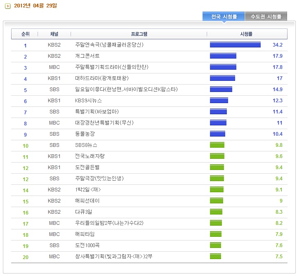Click the SBS channel cell for 도전1000곡
The image size is (297, 276).
point(54,245)
